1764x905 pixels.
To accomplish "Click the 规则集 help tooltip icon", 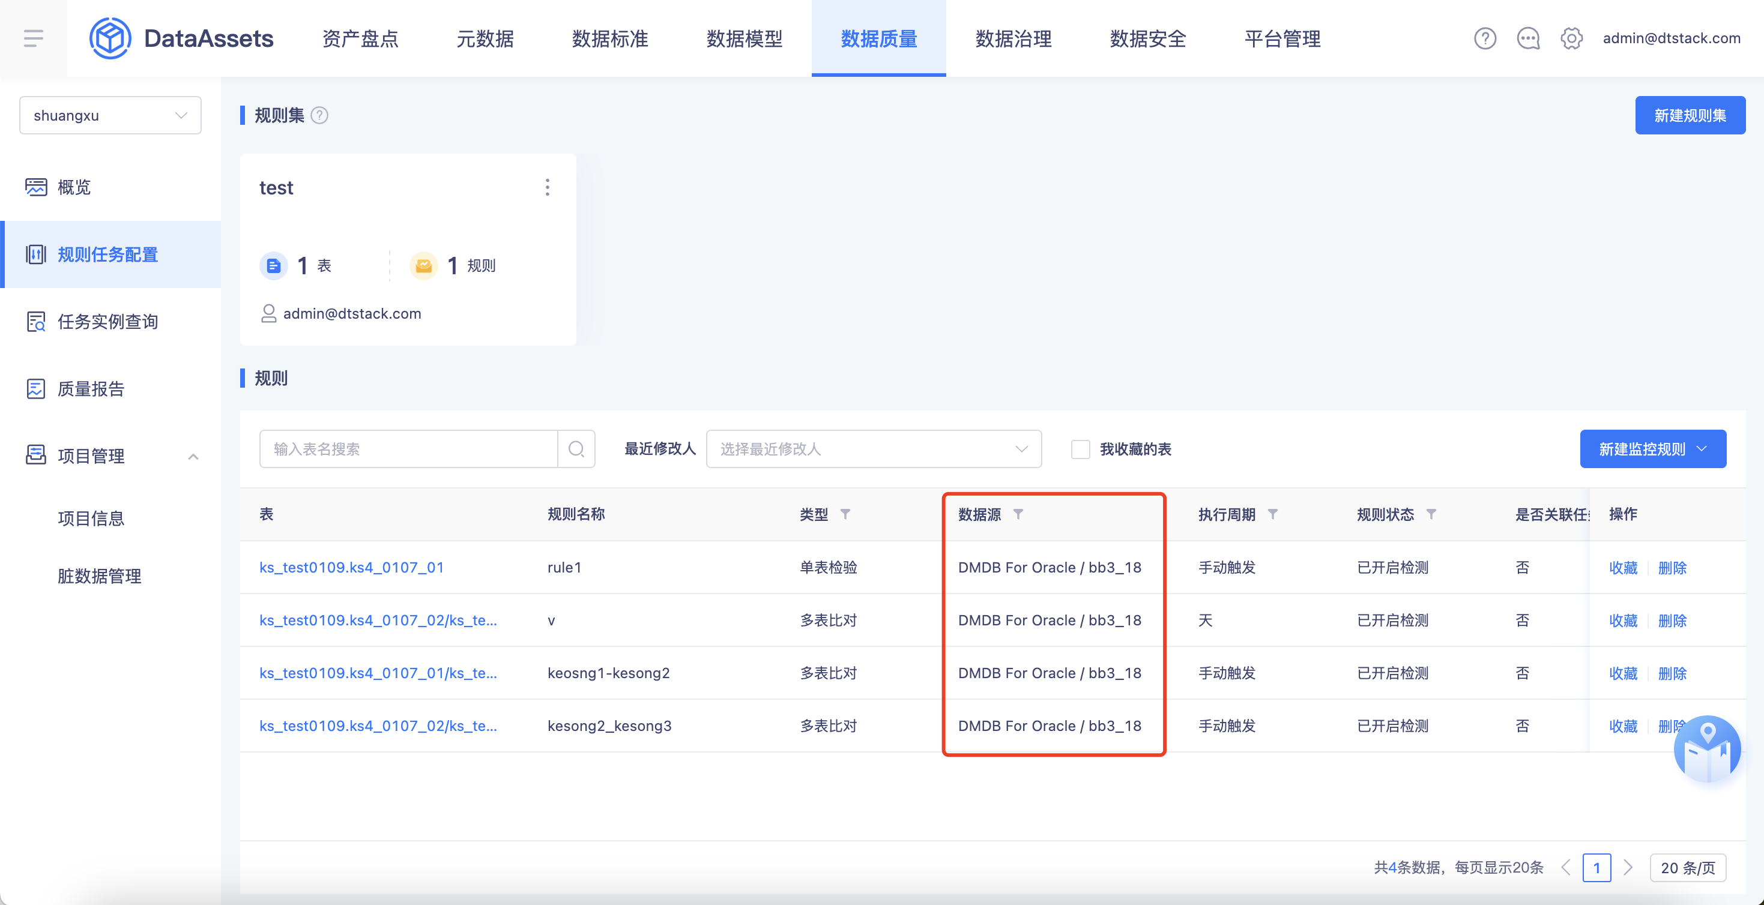I will (x=319, y=115).
